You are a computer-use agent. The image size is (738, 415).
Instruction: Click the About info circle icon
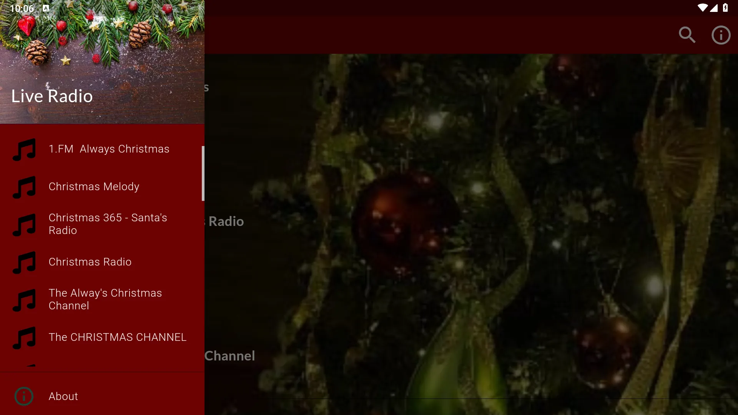click(x=24, y=396)
